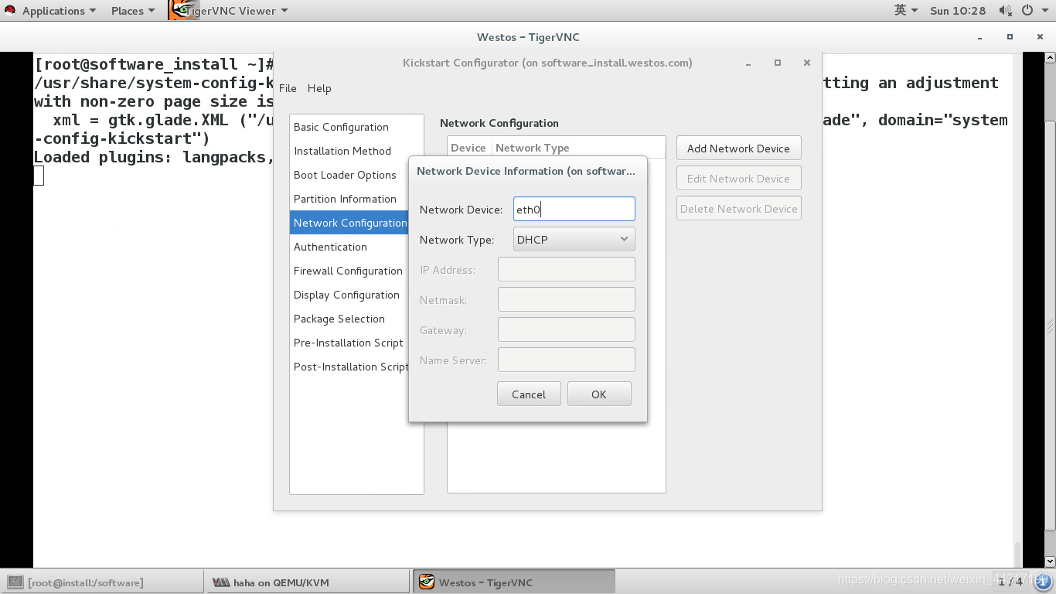Image resolution: width=1056 pixels, height=594 pixels.
Task: Click the TigerVNC icon in the taskbar entry
Action: pyautogui.click(x=425, y=582)
